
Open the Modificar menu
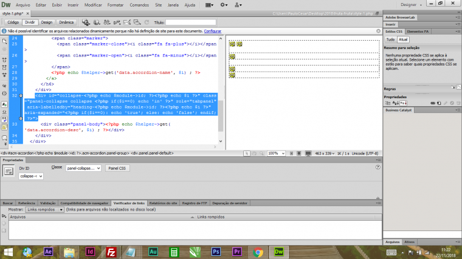tap(93, 5)
